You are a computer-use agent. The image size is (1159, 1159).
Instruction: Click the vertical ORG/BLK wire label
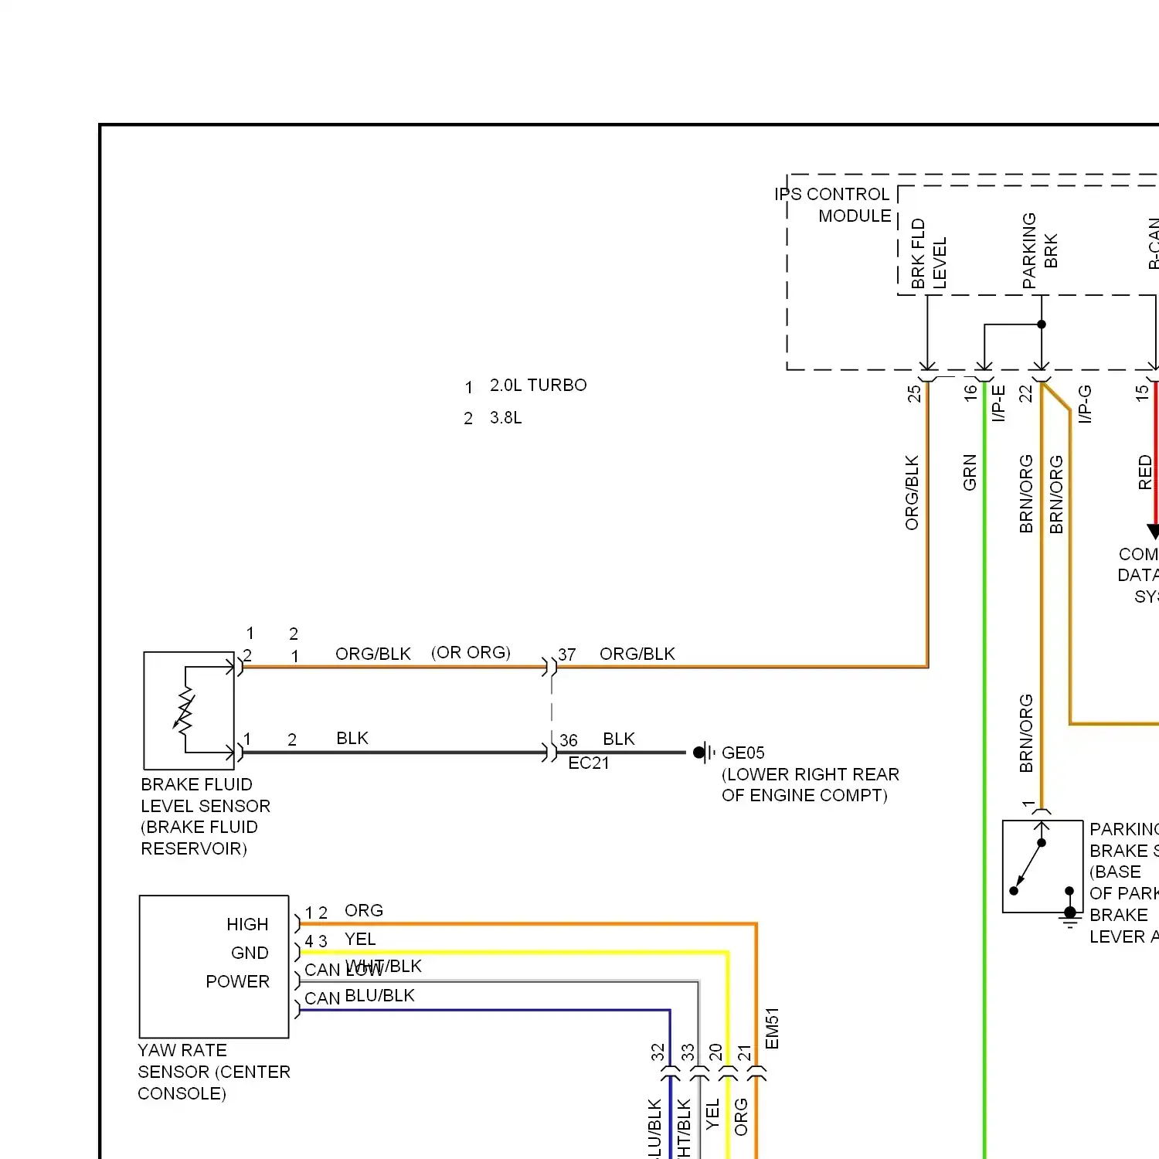click(x=912, y=493)
